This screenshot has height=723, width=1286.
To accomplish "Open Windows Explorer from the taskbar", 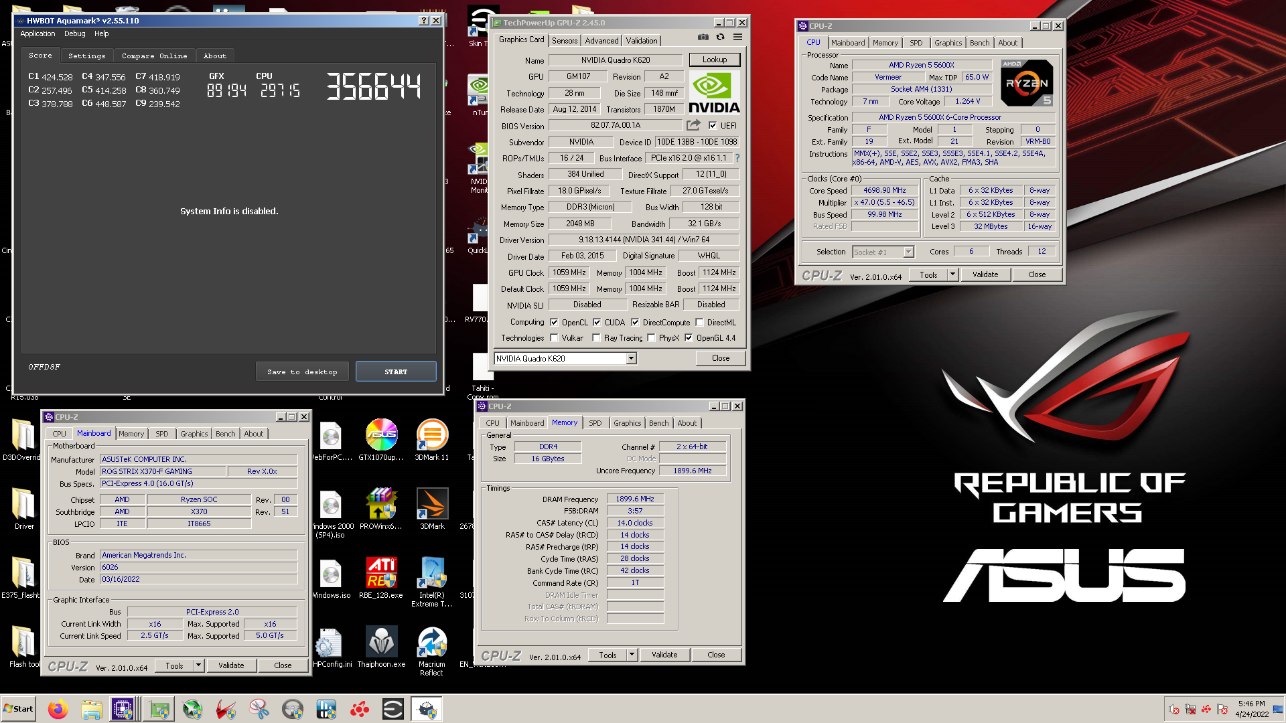I will [x=92, y=709].
